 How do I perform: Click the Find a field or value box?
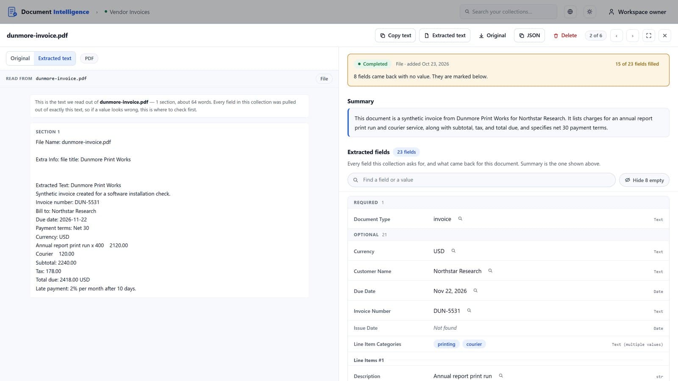click(x=481, y=180)
